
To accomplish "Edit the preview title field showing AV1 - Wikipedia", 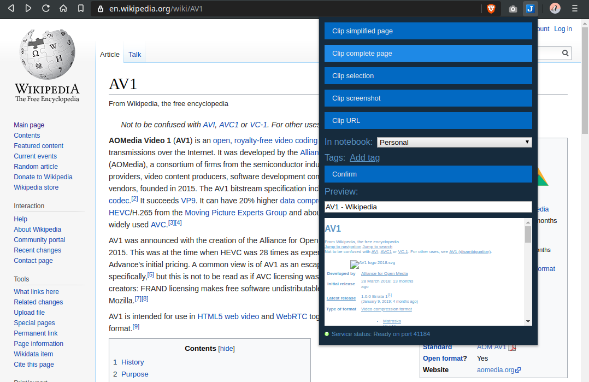I will tap(428, 207).
